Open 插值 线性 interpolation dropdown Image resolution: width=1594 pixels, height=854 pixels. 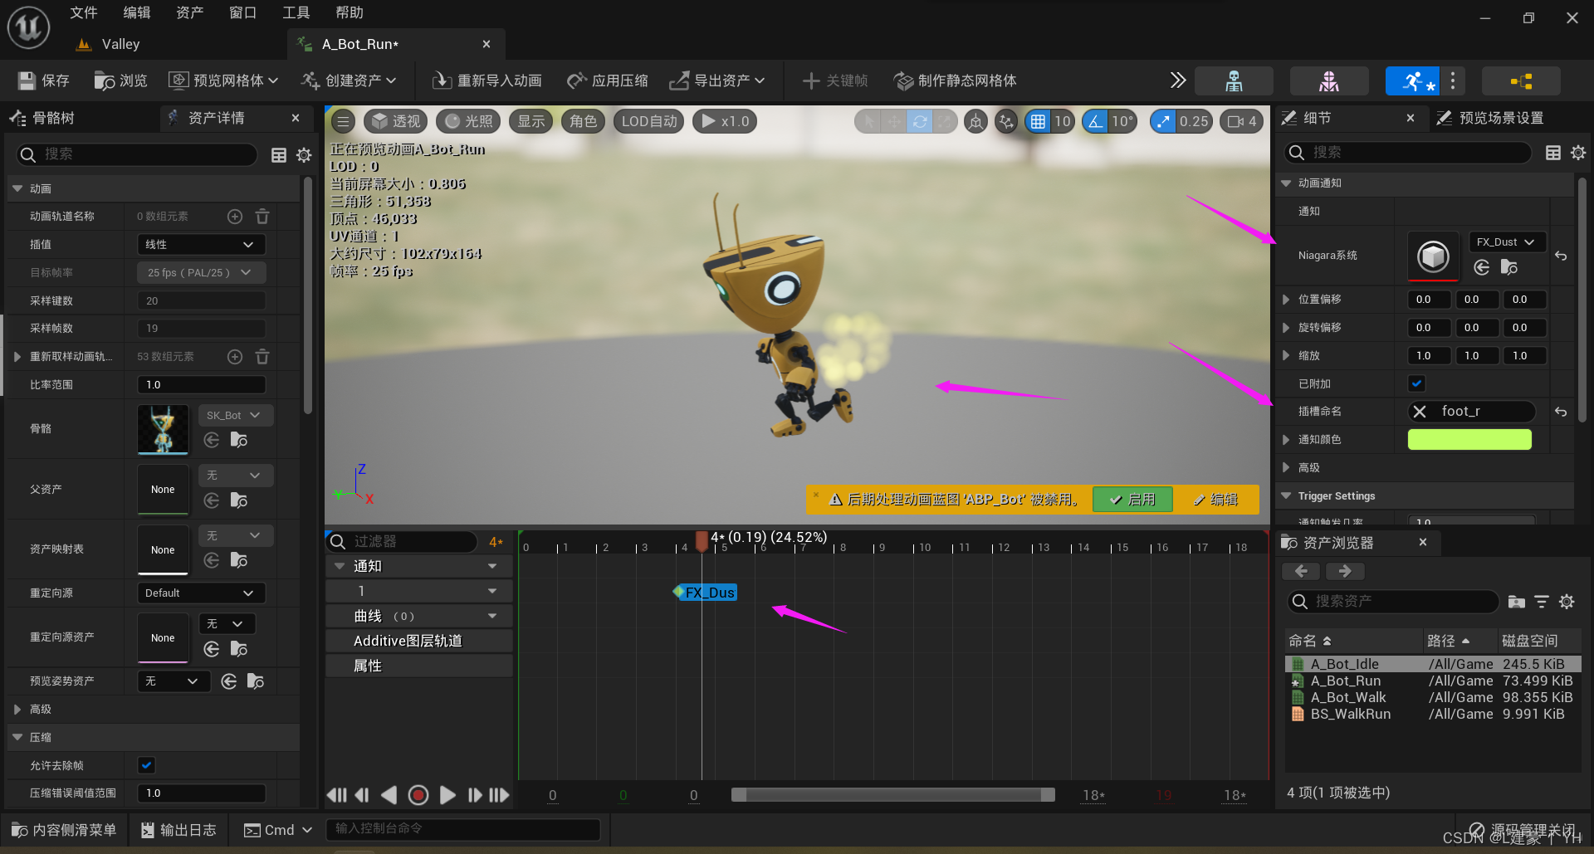201,245
